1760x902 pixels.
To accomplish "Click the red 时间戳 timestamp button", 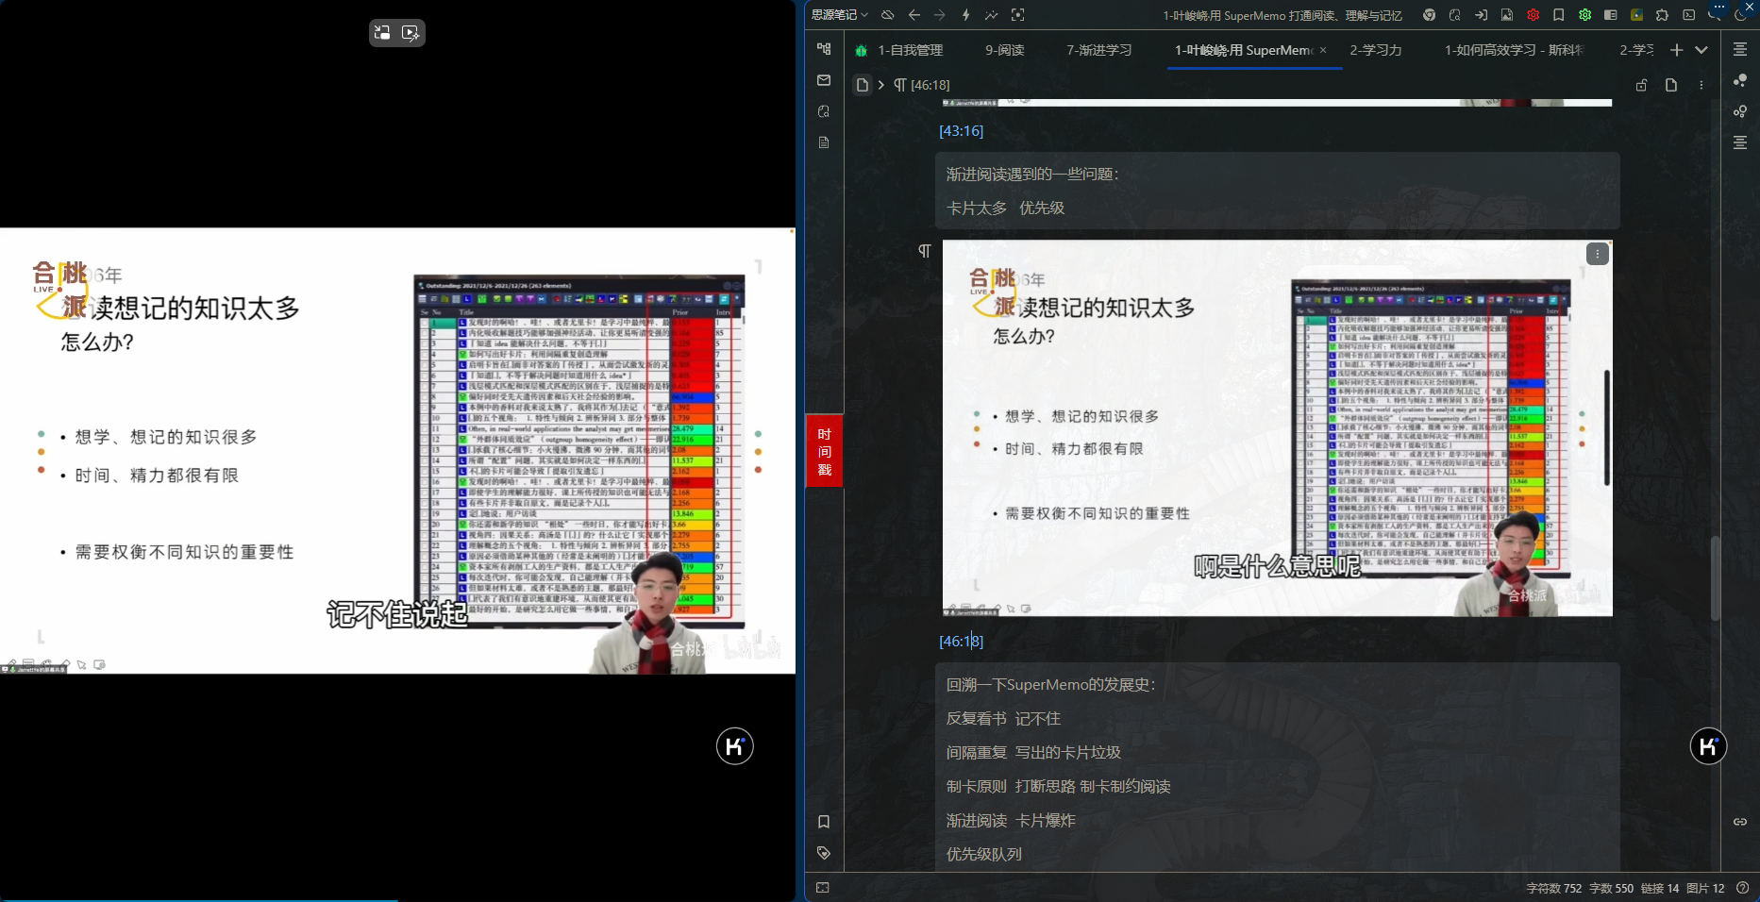I will [824, 451].
